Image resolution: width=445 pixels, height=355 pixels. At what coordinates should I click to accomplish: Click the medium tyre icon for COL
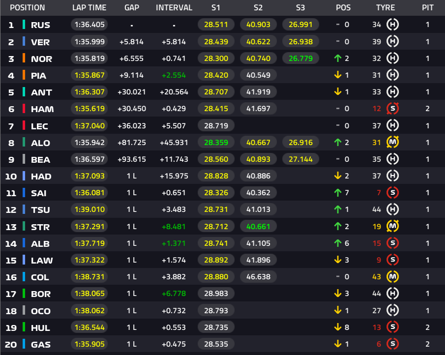tap(392, 277)
